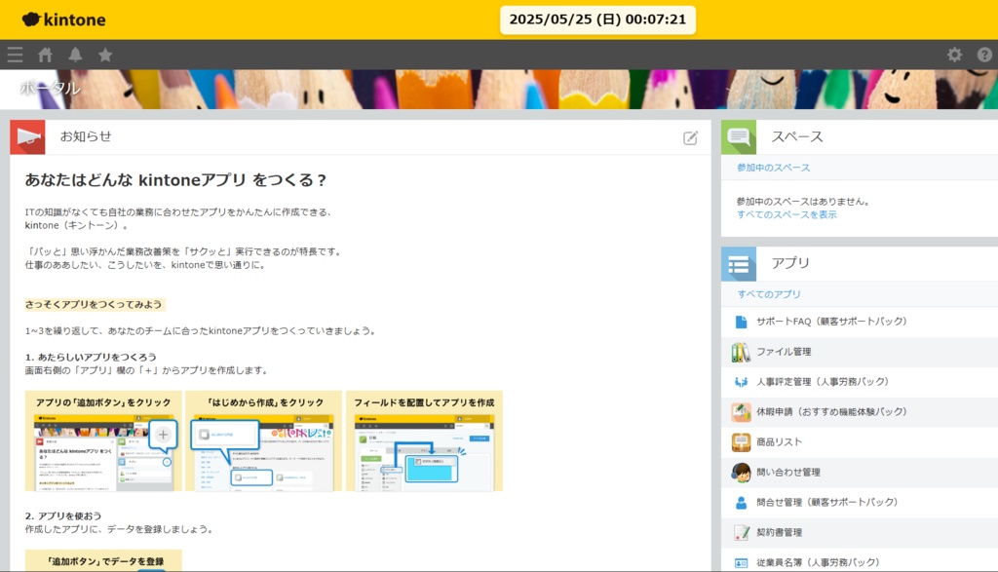
Task: Click the date and time display
Action: tap(597, 19)
